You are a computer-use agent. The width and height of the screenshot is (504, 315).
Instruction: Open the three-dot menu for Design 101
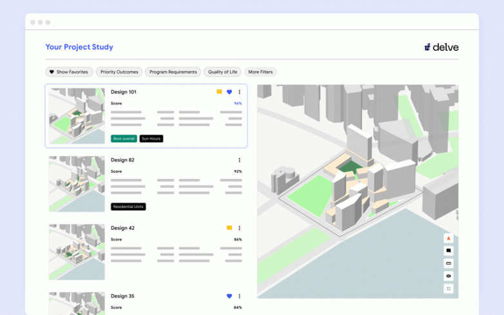239,92
